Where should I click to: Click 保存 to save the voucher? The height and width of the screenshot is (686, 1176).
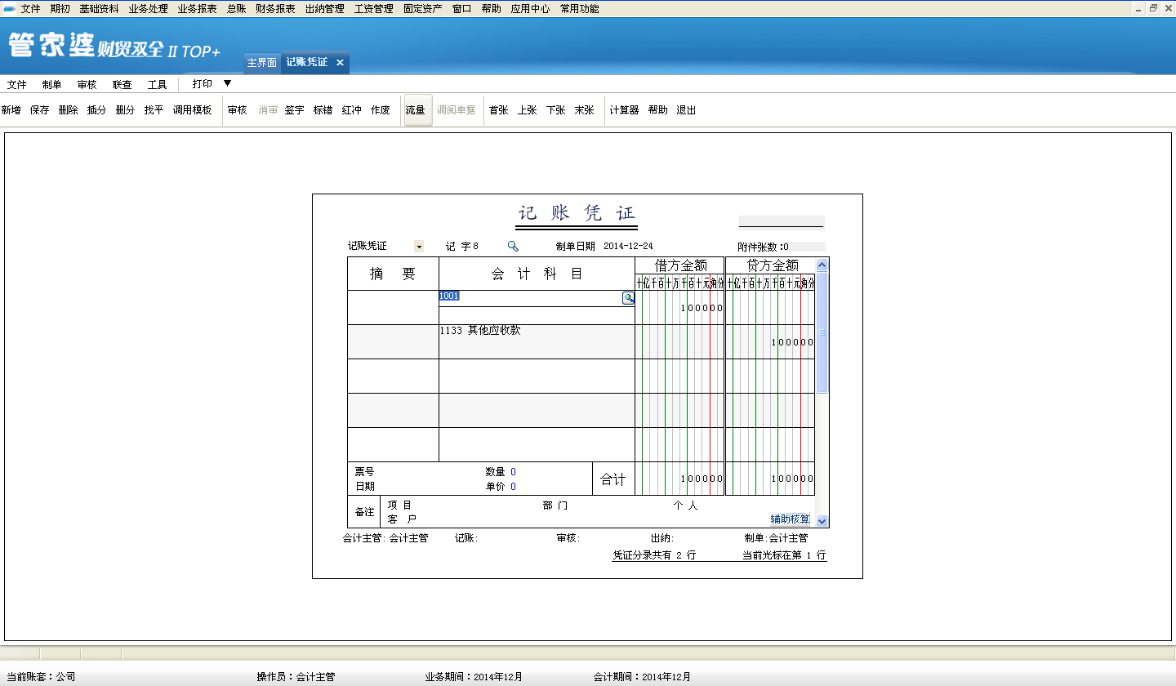click(x=39, y=110)
